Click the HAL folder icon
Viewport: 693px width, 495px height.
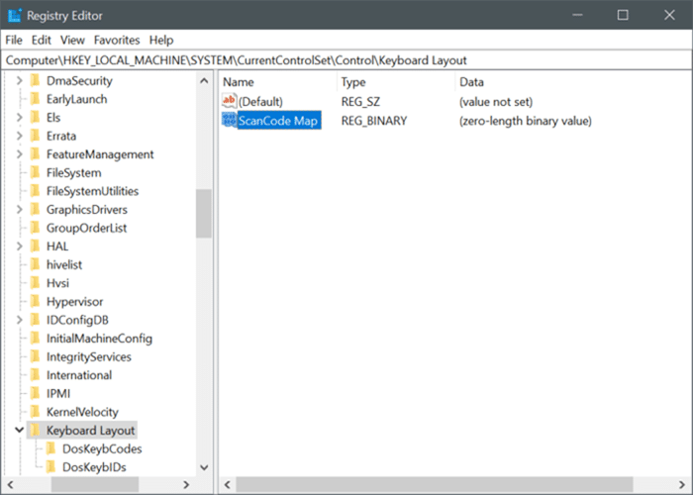click(x=35, y=247)
